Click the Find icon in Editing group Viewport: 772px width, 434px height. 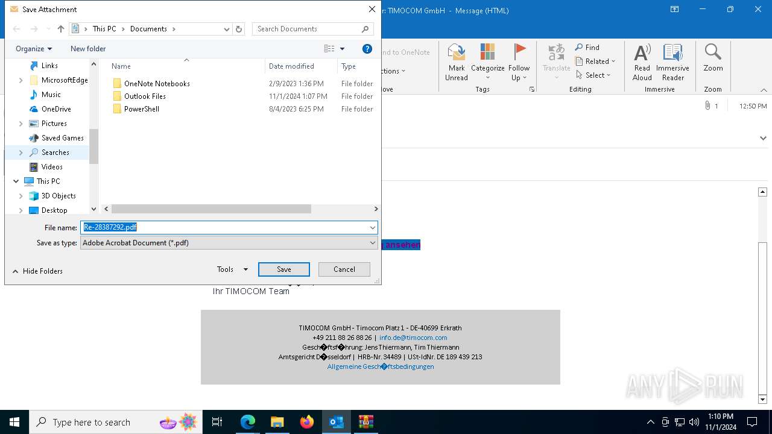click(587, 48)
